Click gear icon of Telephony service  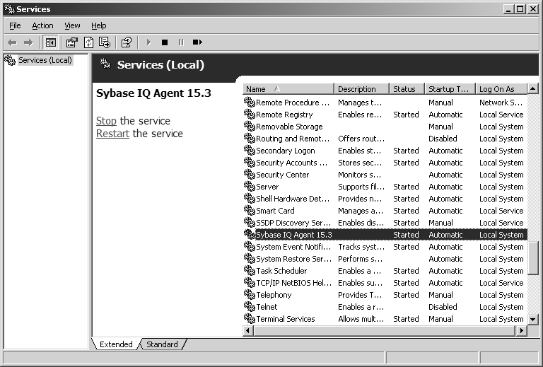tap(250, 295)
